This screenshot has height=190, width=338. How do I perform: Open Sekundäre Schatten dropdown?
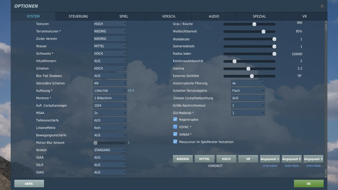110,83
